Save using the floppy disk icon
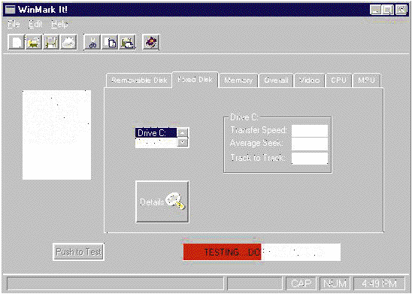 (x=51, y=42)
